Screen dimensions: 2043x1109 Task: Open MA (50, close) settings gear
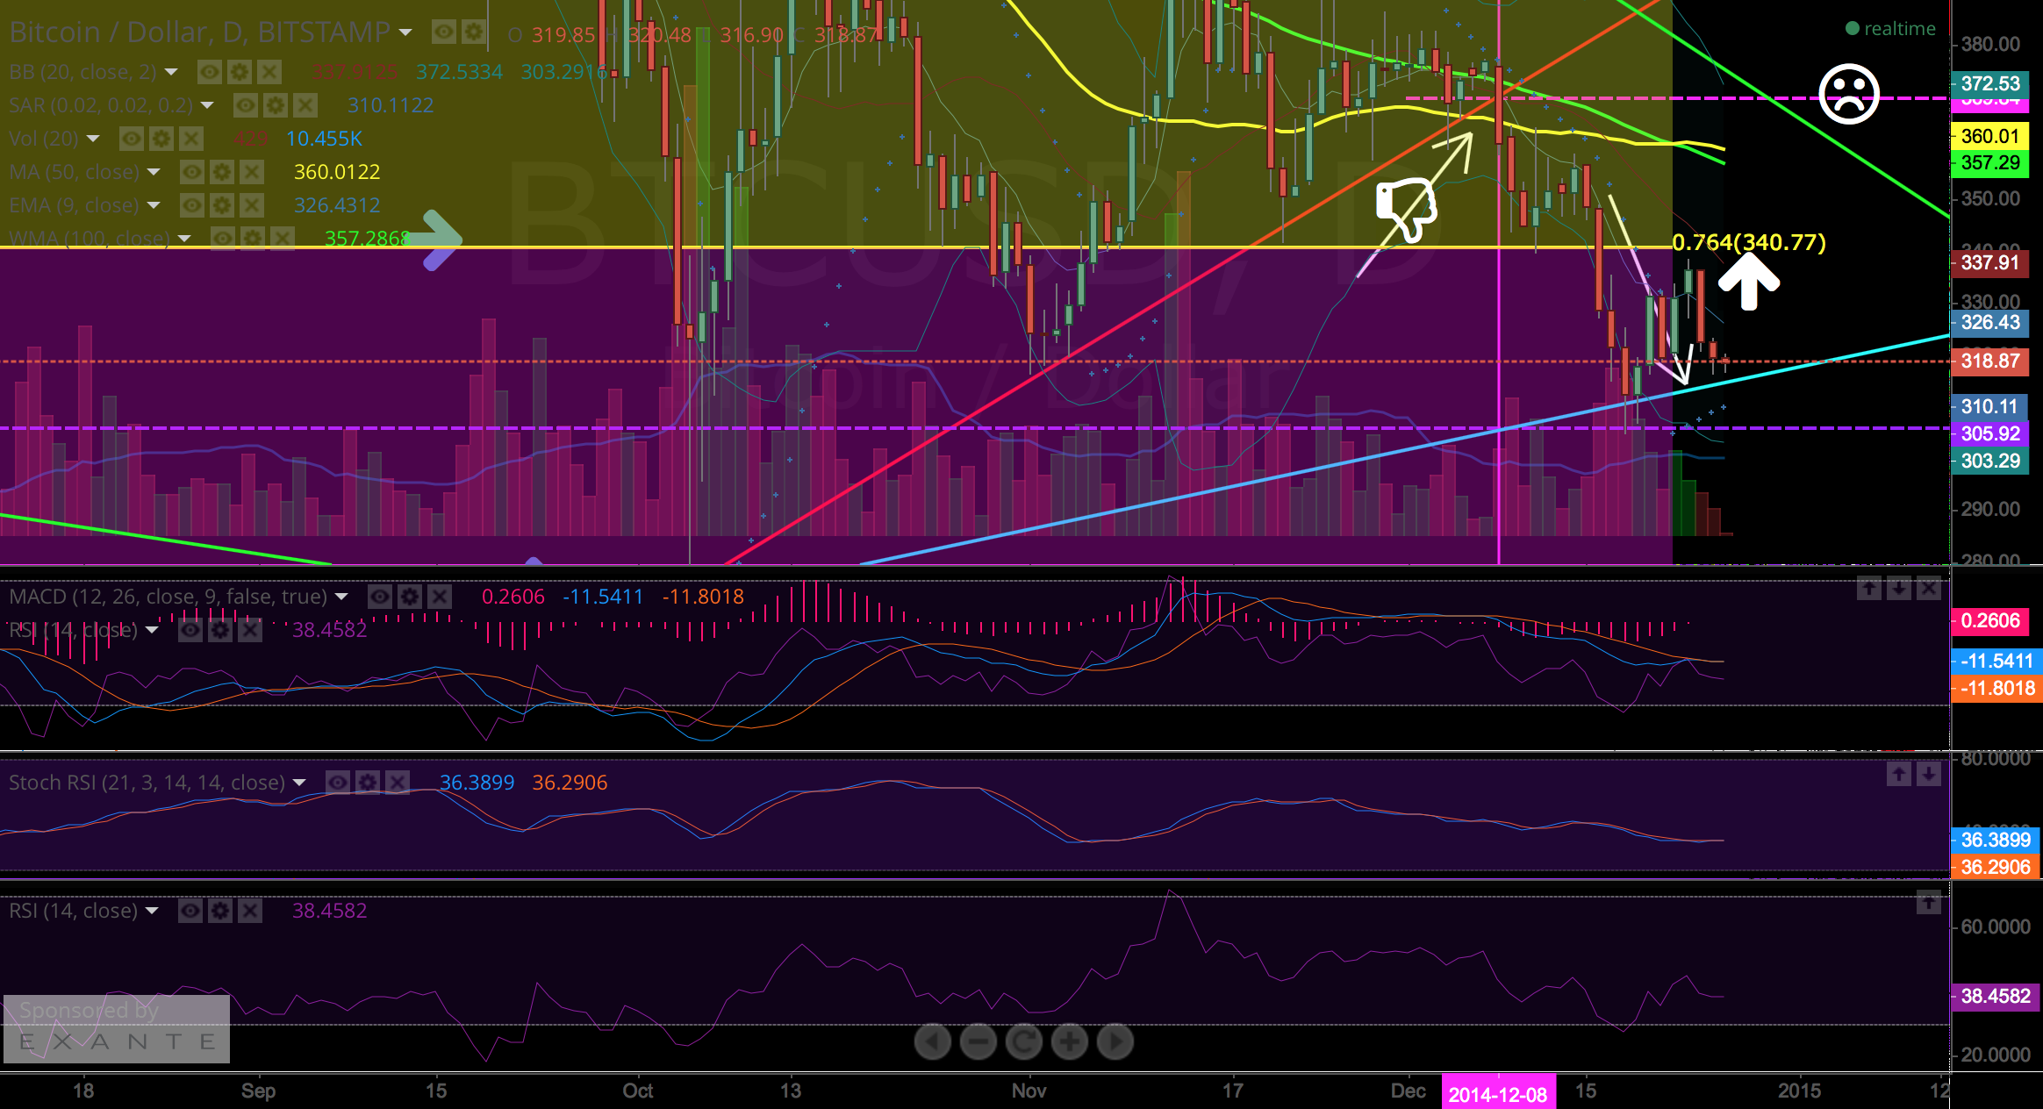tap(222, 172)
